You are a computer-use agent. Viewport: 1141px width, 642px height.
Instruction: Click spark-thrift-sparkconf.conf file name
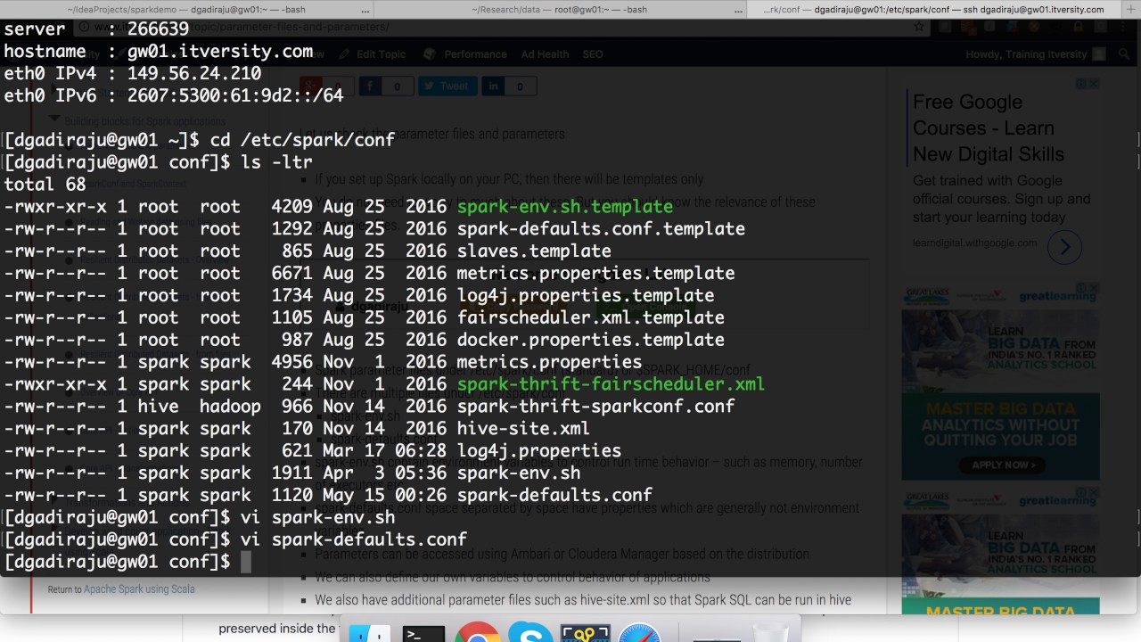[x=595, y=407]
